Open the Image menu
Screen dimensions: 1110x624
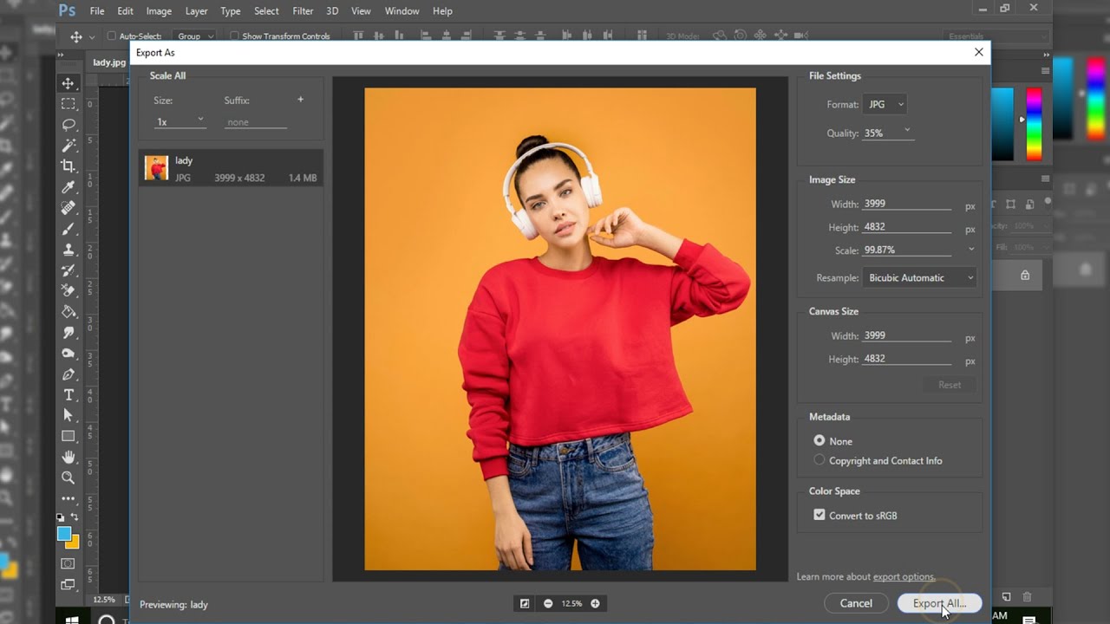[x=159, y=11]
